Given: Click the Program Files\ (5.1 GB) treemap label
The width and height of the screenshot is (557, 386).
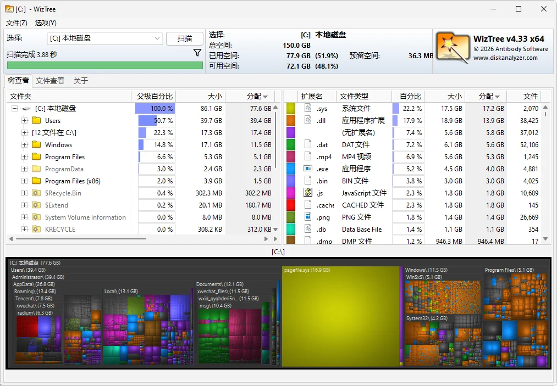Looking at the screenshot, I should (509, 270).
